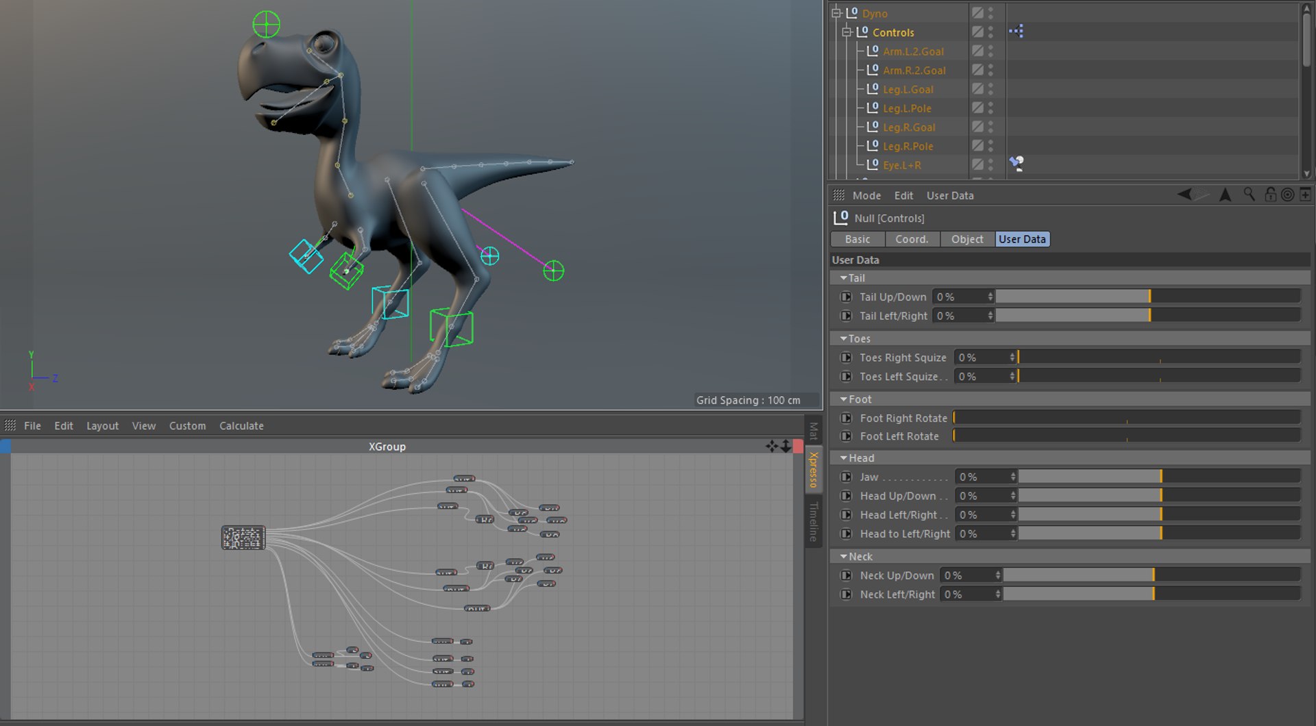Image resolution: width=1316 pixels, height=726 pixels.
Task: Open the Calculate menu in Xpresso editor
Action: 241,425
